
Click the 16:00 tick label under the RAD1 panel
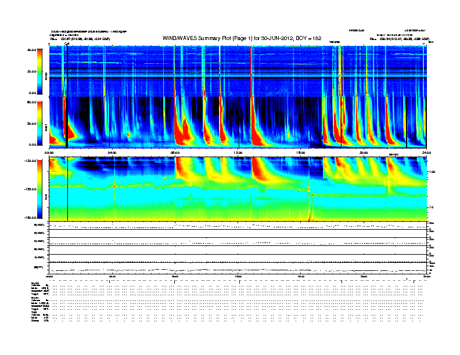tap(301, 153)
